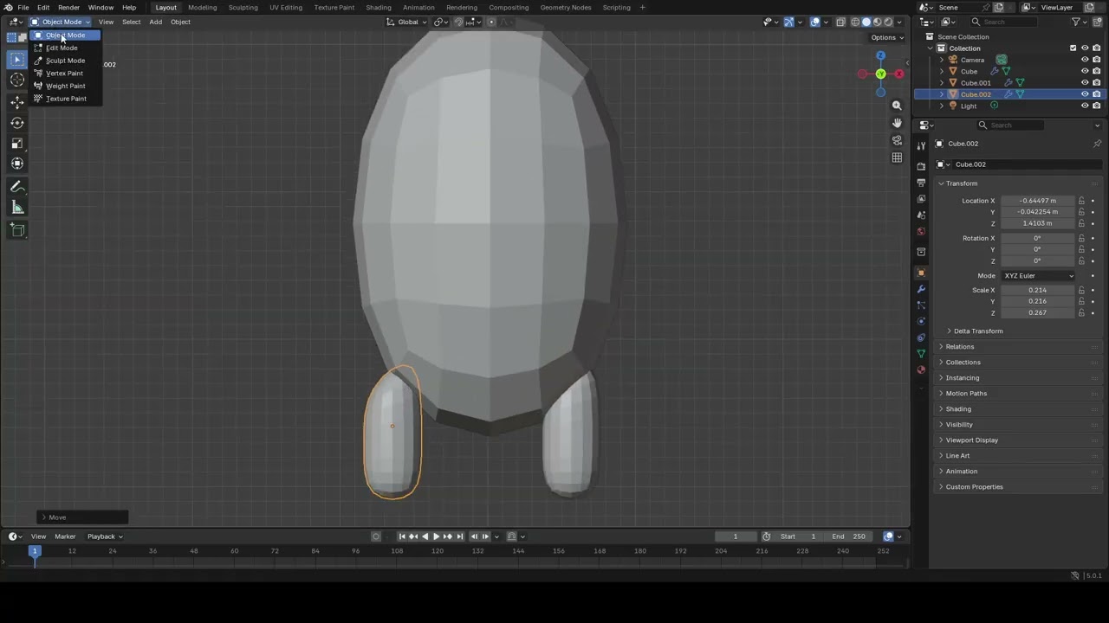1109x623 pixels.
Task: Open the viewport Options dropdown
Action: (x=886, y=37)
